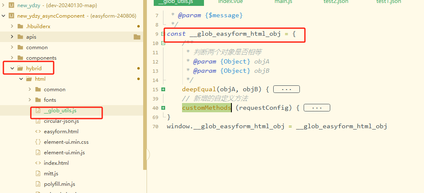Unfold customMethods using line 40 plus marker
424x193 pixels.
click(x=163, y=108)
